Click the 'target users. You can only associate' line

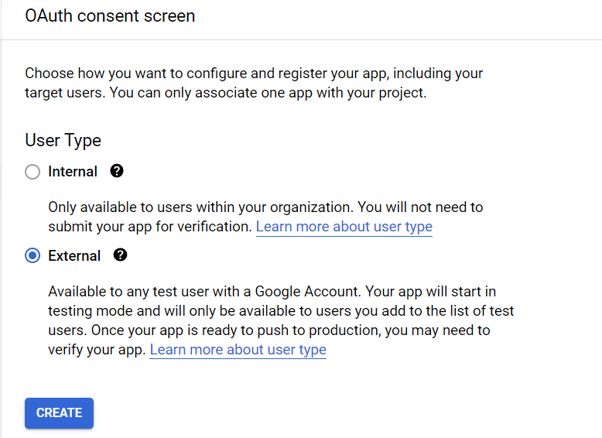226,93
